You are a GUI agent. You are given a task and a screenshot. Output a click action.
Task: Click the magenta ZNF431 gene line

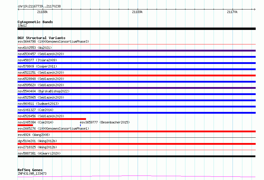click(x=136, y=176)
